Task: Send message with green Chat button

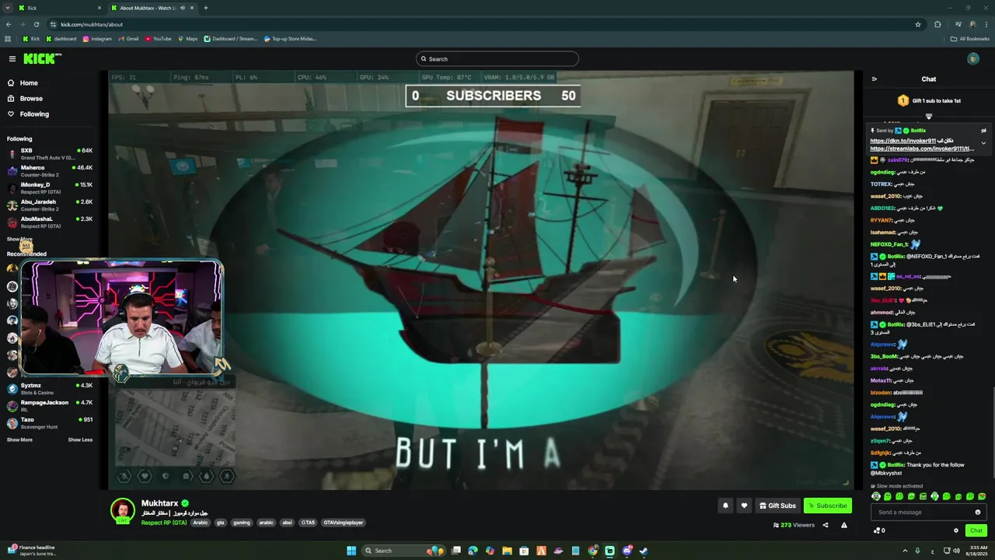Action: pos(976,530)
